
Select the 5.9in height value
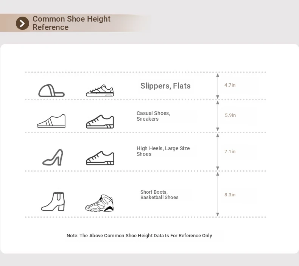point(230,115)
